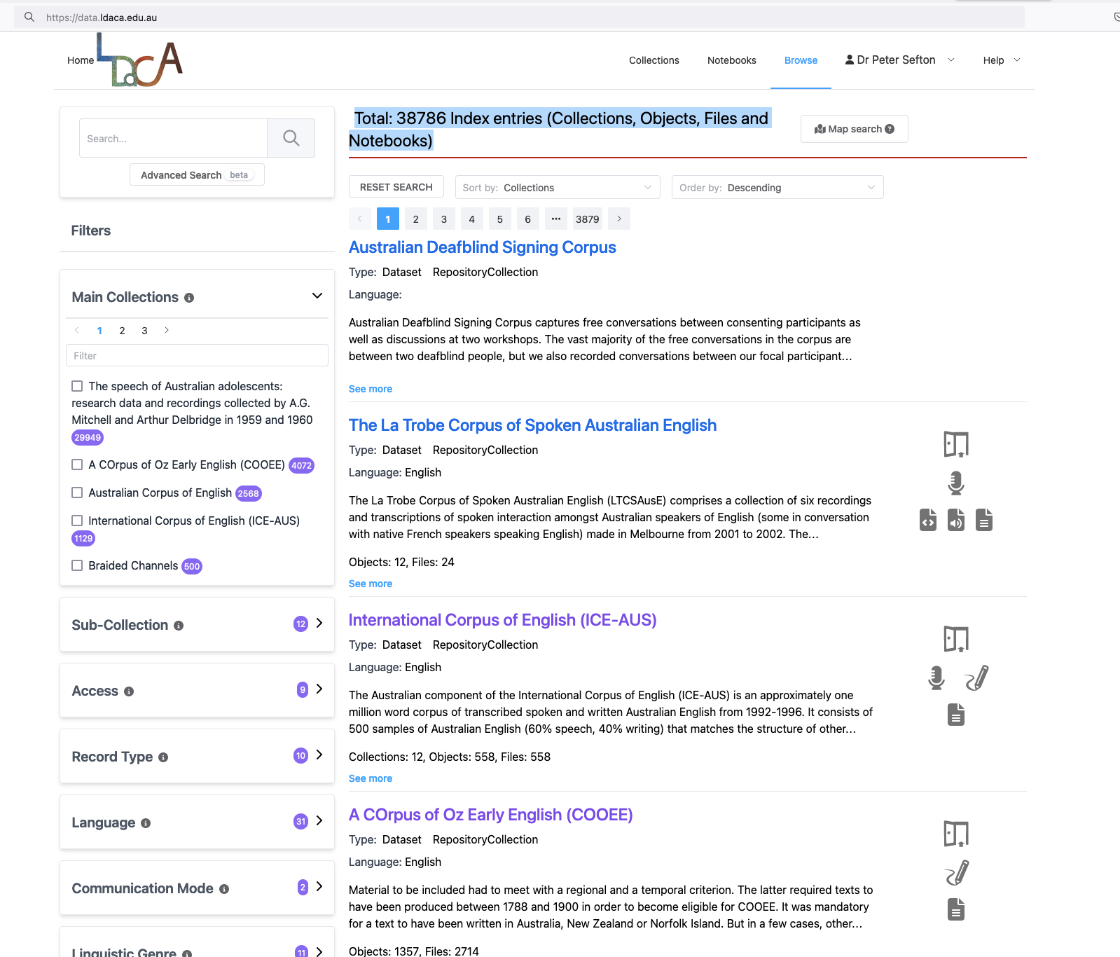Viewport: 1120px width, 957px height.
Task: Open Advanced Search beta
Action: tap(197, 174)
